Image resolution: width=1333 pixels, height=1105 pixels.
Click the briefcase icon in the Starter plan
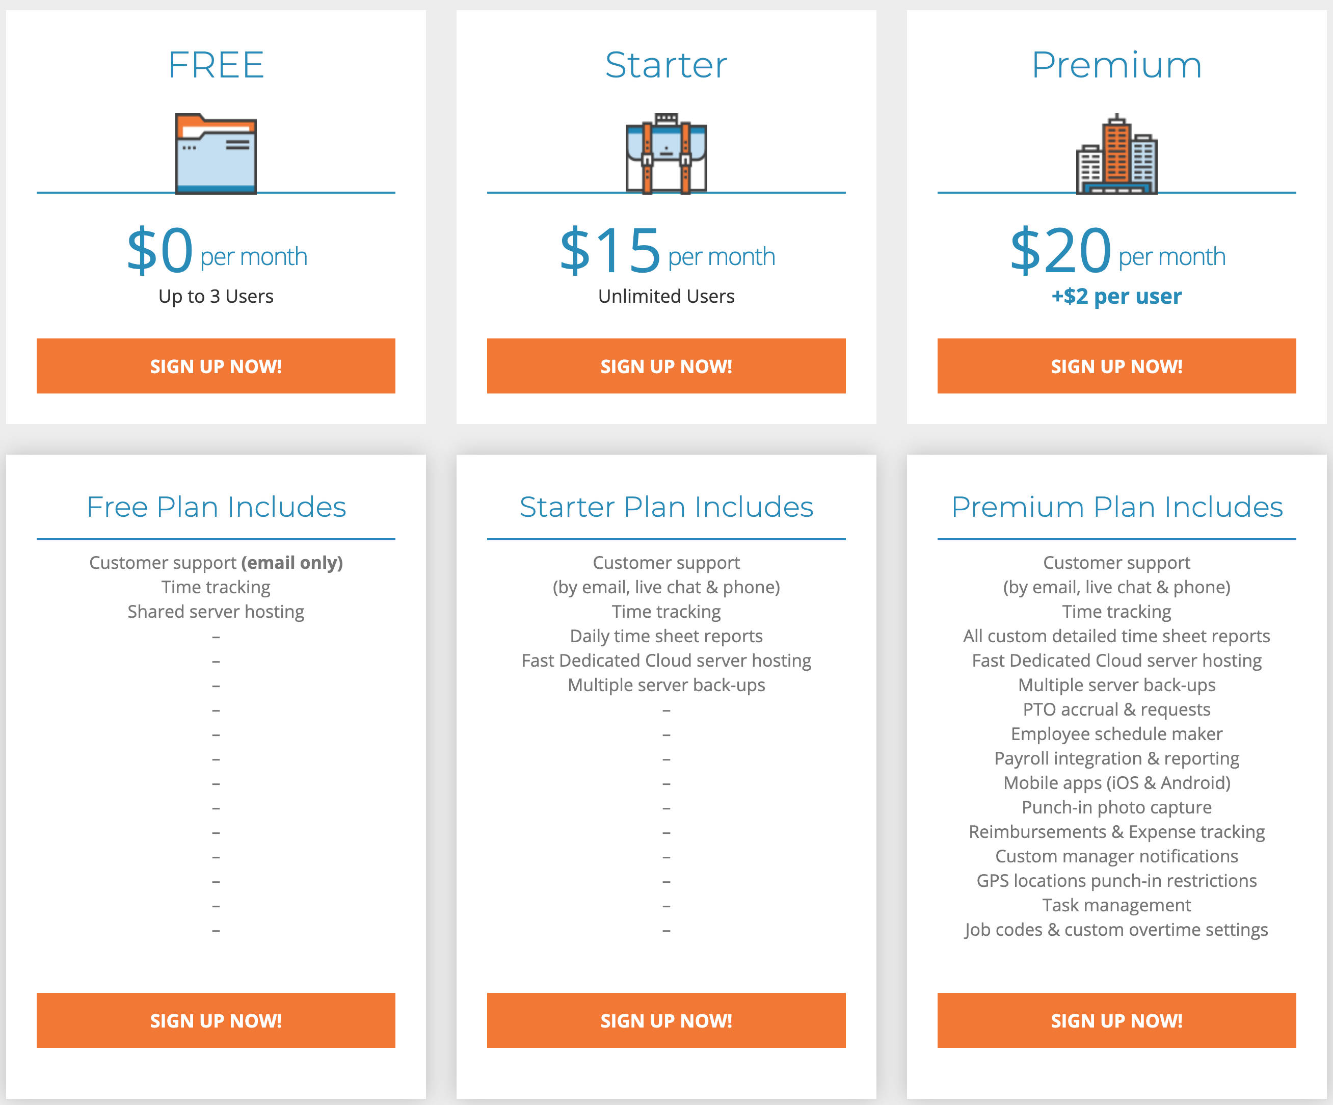click(666, 154)
